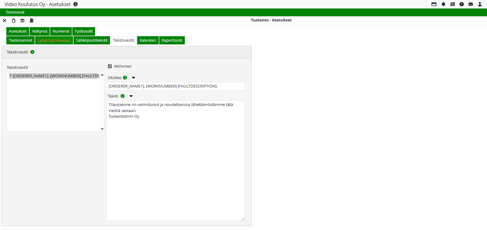Screen dimensions: 487x230
Task: Click the Otsikko text input field
Action: 175,86
